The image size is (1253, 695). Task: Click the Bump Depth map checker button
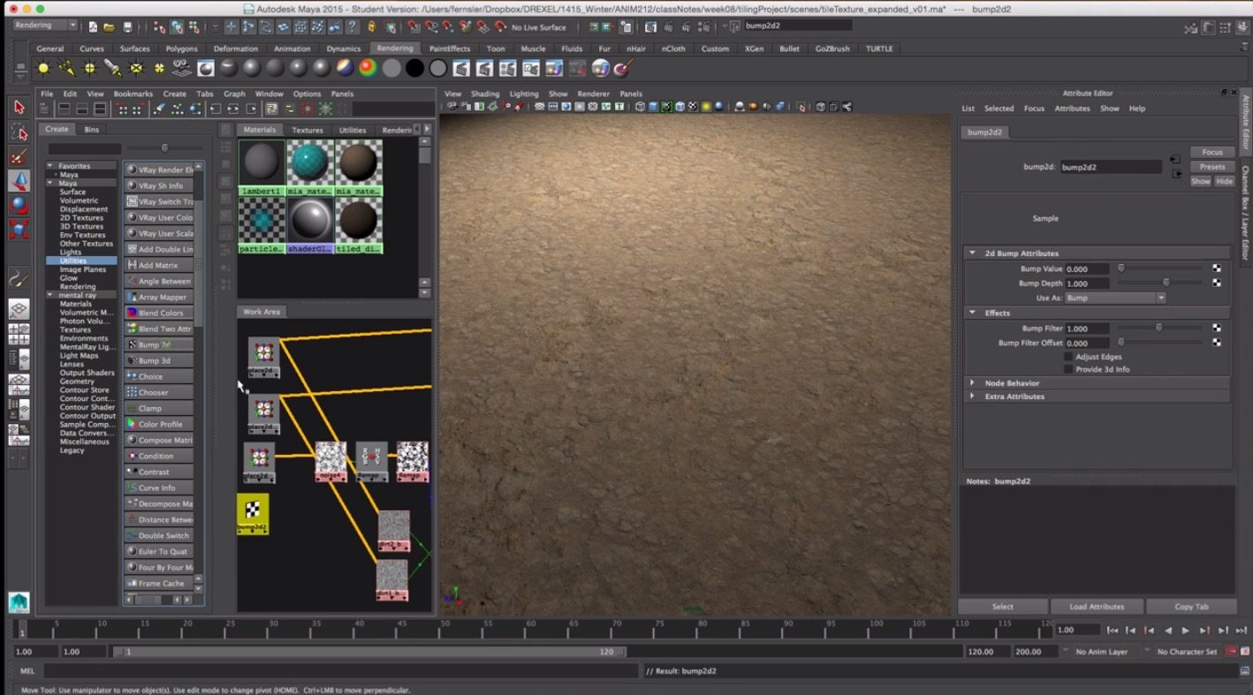pyautogui.click(x=1217, y=283)
